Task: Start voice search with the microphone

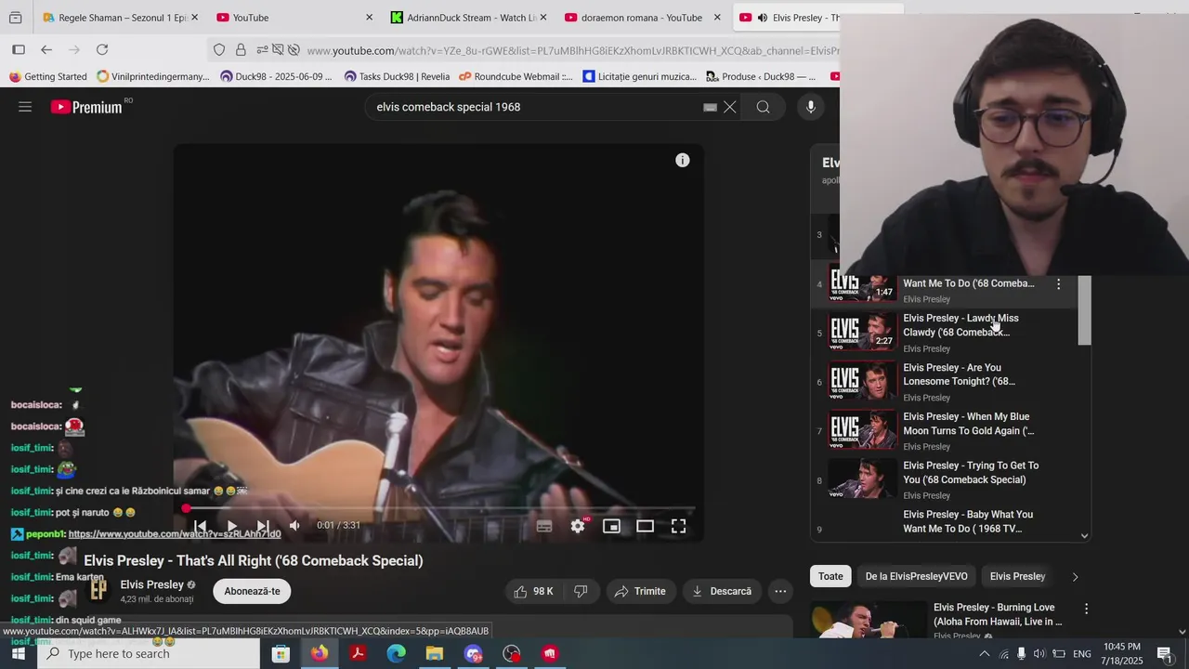Action: (811, 107)
